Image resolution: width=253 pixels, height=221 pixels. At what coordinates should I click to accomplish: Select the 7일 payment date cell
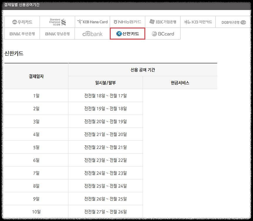point(36,173)
